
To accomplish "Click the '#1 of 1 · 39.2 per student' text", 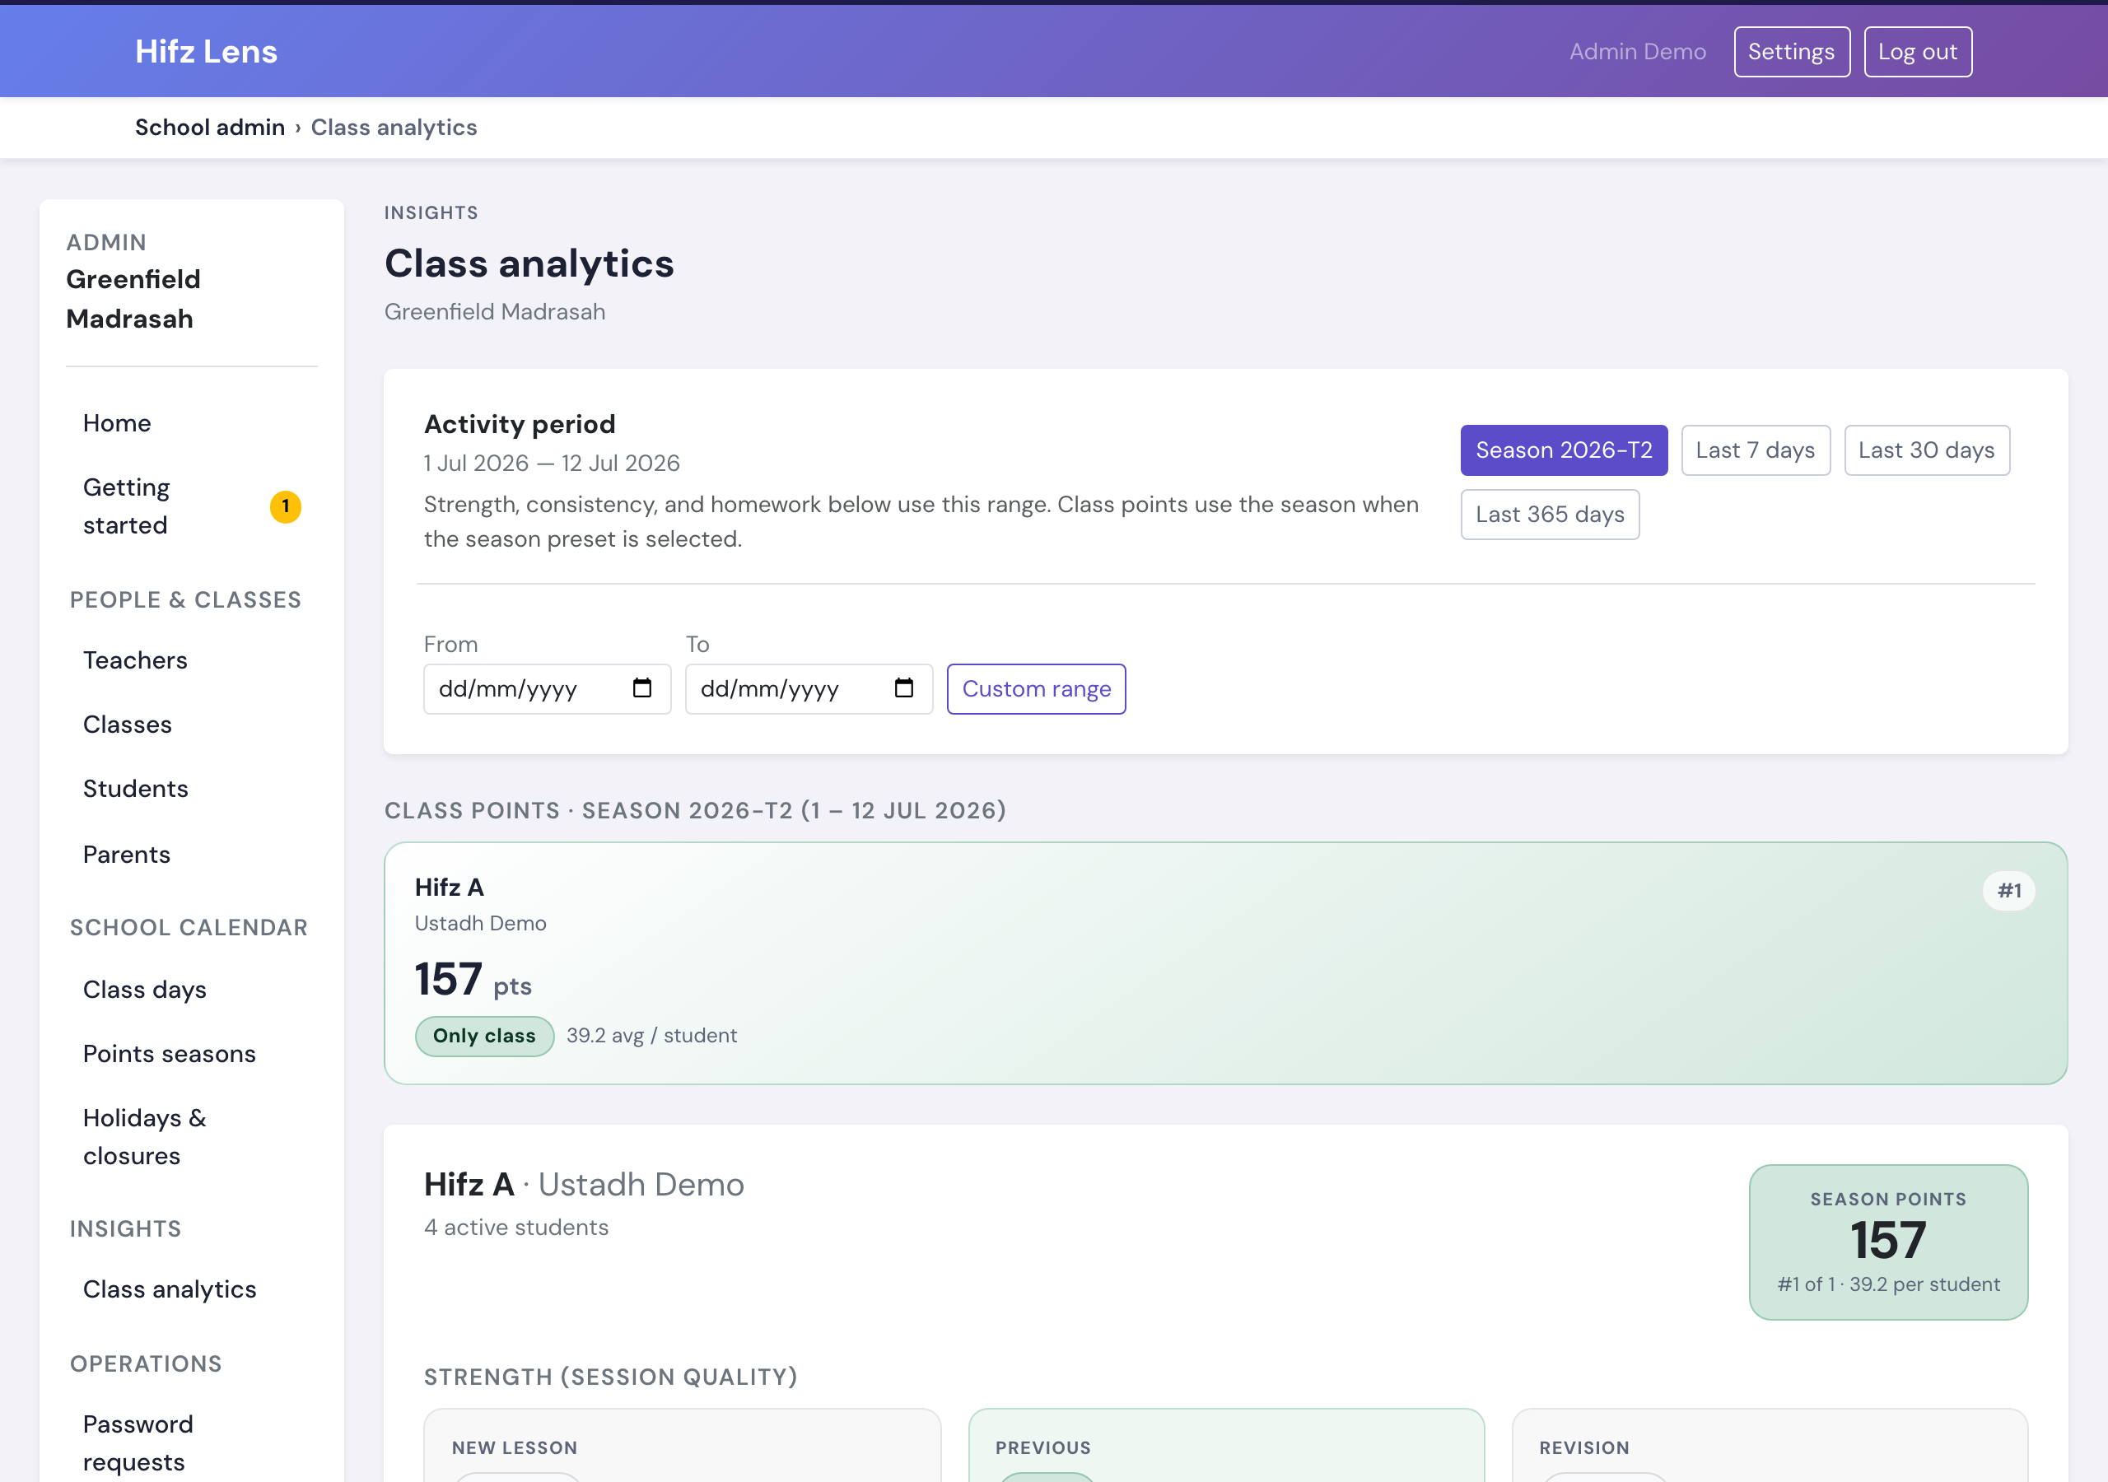I will pos(1887,1284).
